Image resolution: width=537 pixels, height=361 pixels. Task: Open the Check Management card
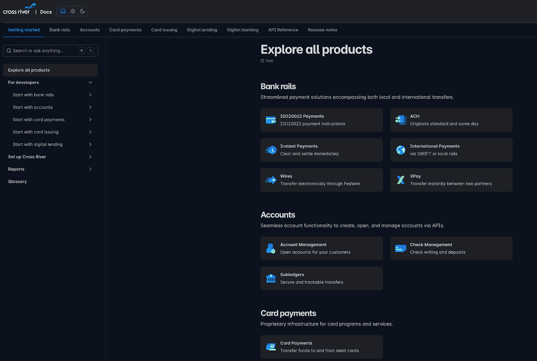[451, 249]
